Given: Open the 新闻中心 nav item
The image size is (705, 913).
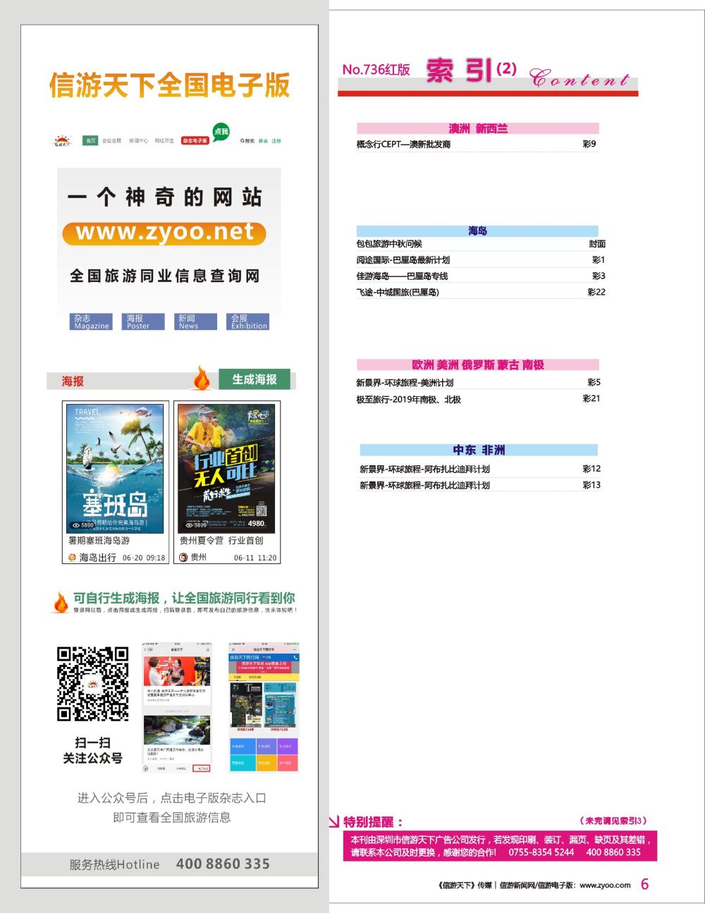Looking at the screenshot, I should pyautogui.click(x=138, y=141).
